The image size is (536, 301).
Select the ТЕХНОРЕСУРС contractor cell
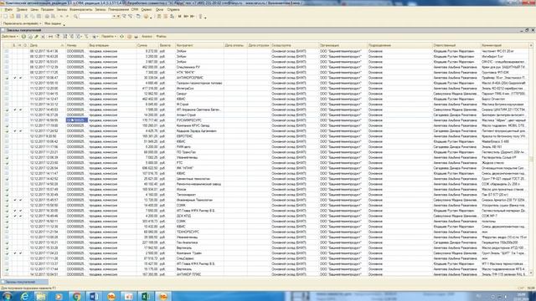click(199, 232)
